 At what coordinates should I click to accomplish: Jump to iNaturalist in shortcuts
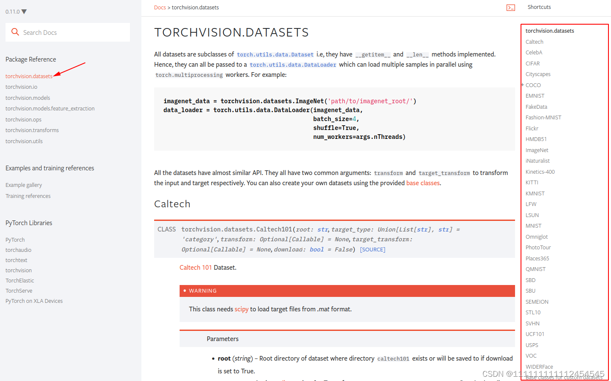point(538,161)
